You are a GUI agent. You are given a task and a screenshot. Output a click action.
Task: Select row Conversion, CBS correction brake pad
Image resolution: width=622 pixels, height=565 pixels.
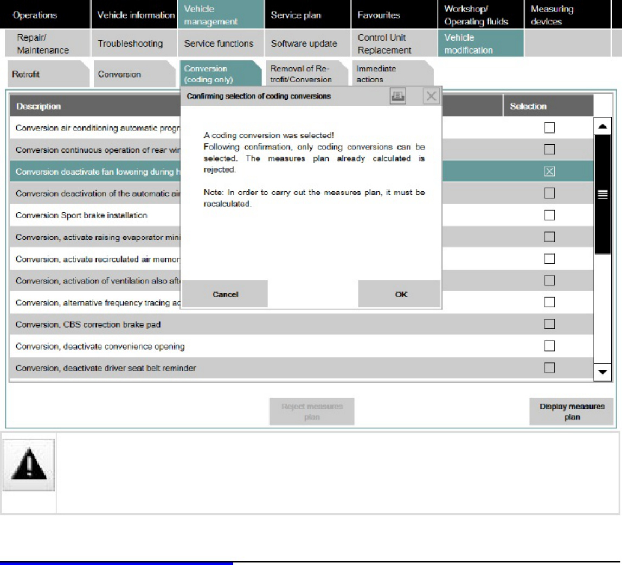coord(302,325)
